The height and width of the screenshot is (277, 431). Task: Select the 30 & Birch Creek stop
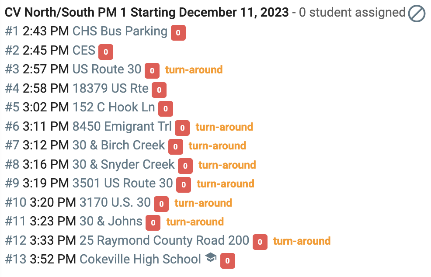(x=118, y=145)
